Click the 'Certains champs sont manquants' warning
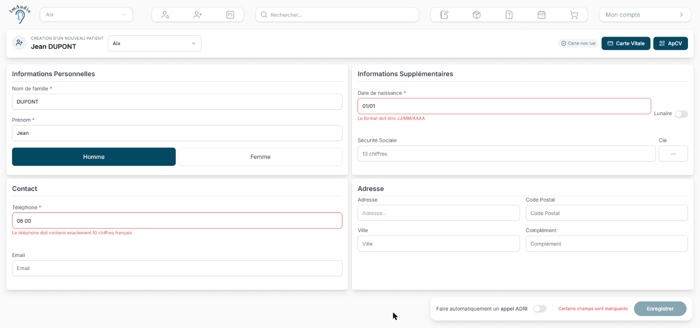Screen dimensions: 700x328 (593, 309)
